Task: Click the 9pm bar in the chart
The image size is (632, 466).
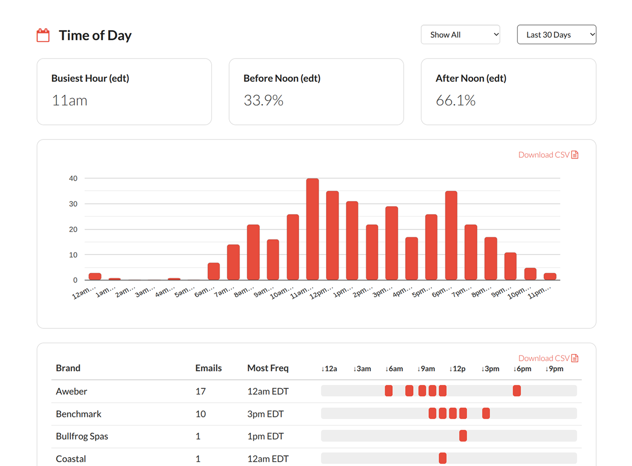Action: point(510,266)
